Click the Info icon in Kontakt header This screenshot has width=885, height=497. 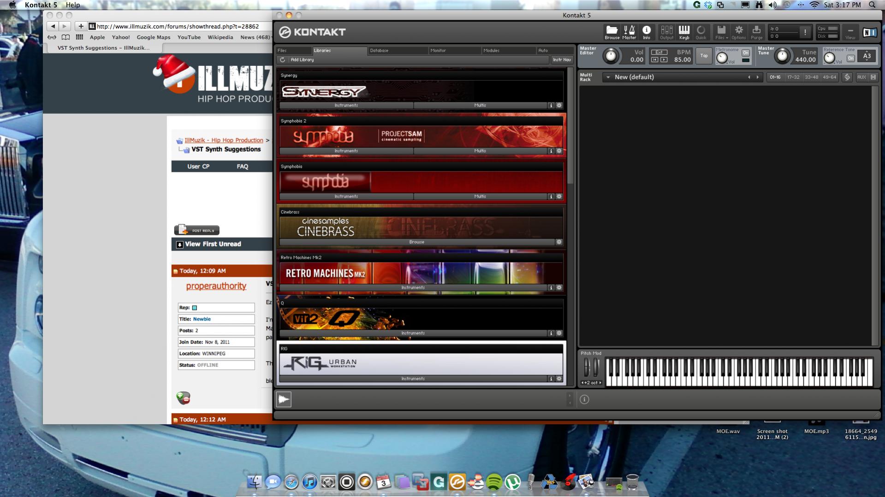pyautogui.click(x=647, y=32)
